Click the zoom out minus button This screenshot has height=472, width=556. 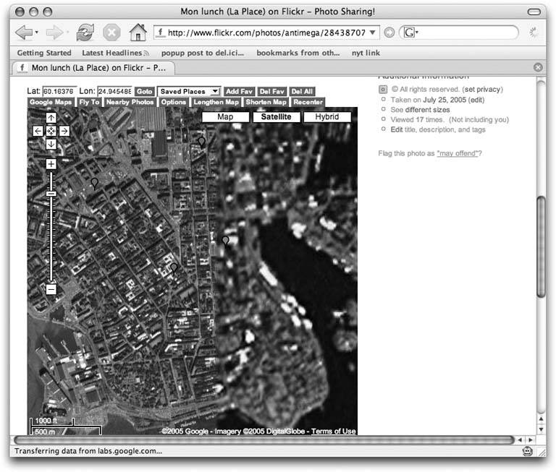[x=51, y=289]
